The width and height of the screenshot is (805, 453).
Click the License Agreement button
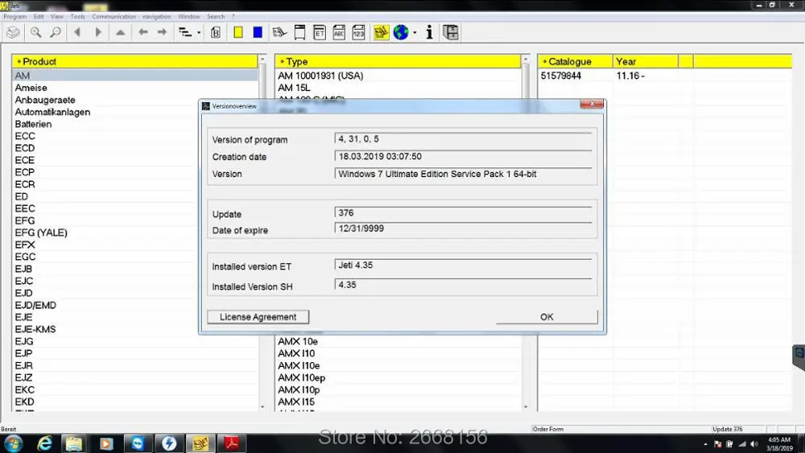258,317
